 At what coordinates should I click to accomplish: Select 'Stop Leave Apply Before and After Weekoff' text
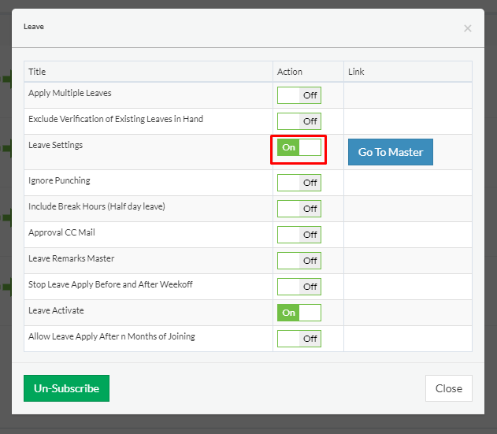click(110, 284)
